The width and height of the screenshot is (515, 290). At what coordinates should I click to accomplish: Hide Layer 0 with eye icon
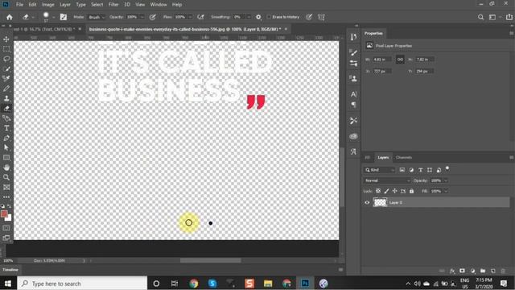tap(367, 202)
